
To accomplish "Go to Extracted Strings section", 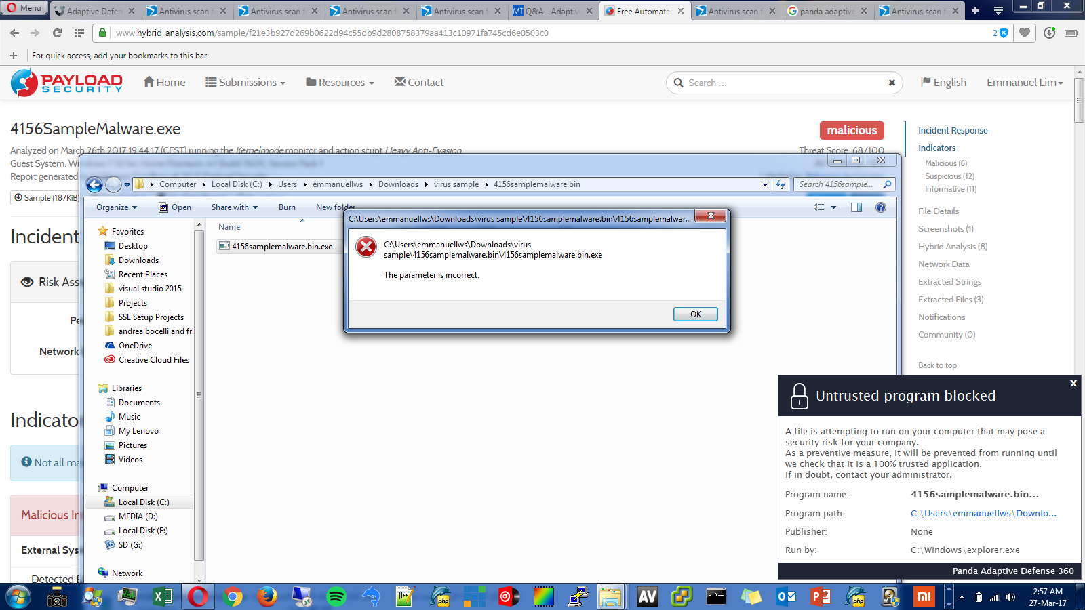I will pos(949,282).
